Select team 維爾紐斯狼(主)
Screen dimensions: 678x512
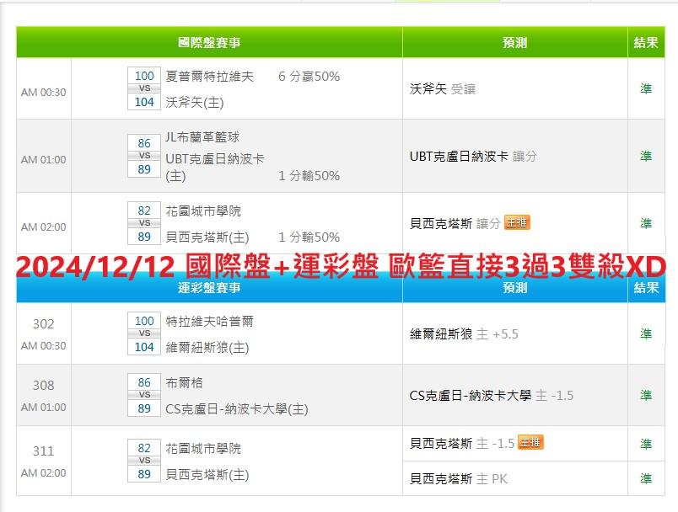(207, 348)
